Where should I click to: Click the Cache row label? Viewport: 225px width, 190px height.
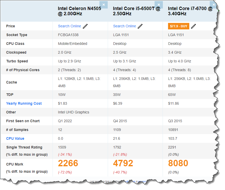pyautogui.click(x=11, y=82)
